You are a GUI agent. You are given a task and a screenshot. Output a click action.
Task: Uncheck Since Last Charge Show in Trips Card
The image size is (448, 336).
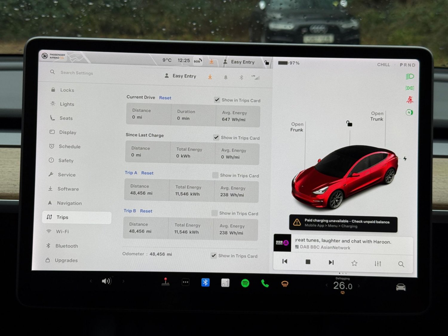tap(216, 137)
